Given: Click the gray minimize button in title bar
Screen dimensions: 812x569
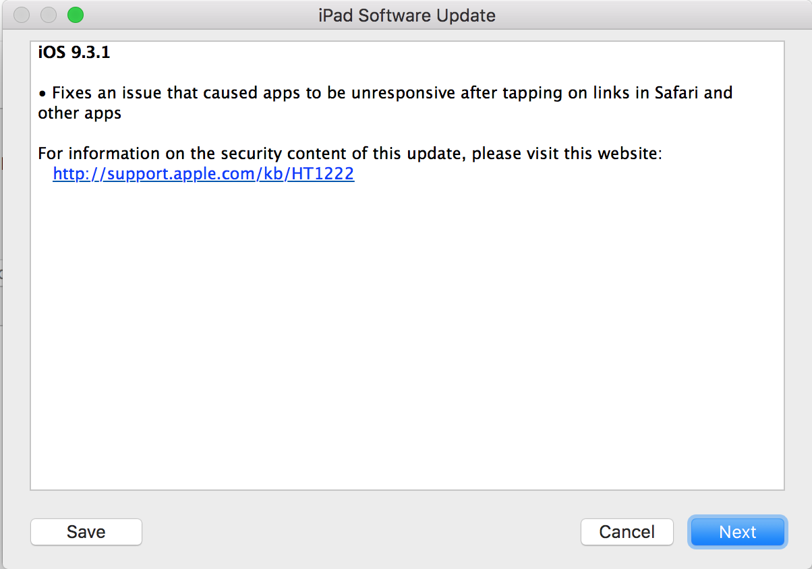Looking at the screenshot, I should (x=49, y=15).
